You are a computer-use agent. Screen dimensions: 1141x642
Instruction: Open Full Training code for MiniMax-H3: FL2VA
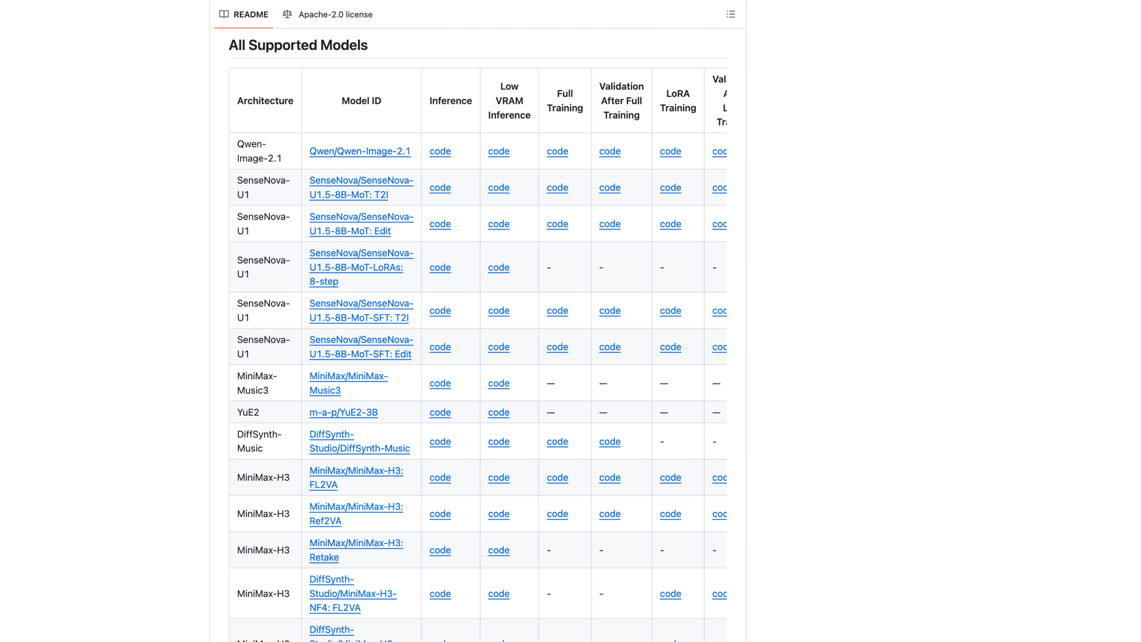pos(557,477)
